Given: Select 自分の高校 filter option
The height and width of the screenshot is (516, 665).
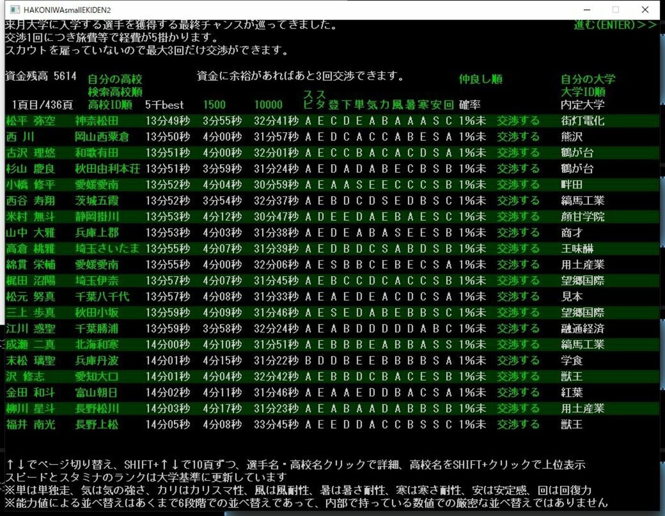Looking at the screenshot, I should (x=114, y=79).
